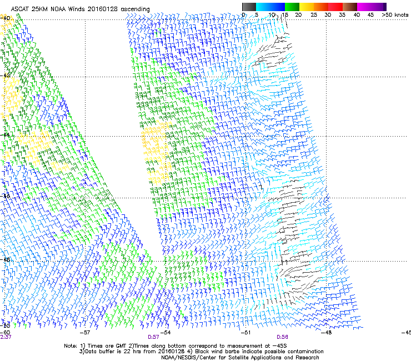The width and height of the screenshot is (411, 361).
Task: Click the red 30-35 knots legend segment
Action: [x=335, y=7]
